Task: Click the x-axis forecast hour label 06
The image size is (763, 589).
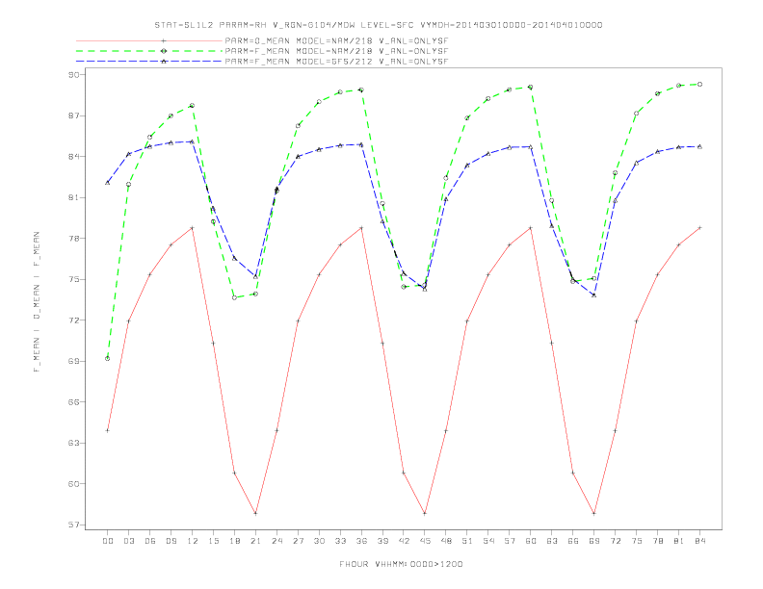Action: pyautogui.click(x=150, y=541)
